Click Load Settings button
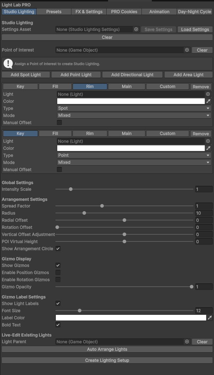 (195, 30)
